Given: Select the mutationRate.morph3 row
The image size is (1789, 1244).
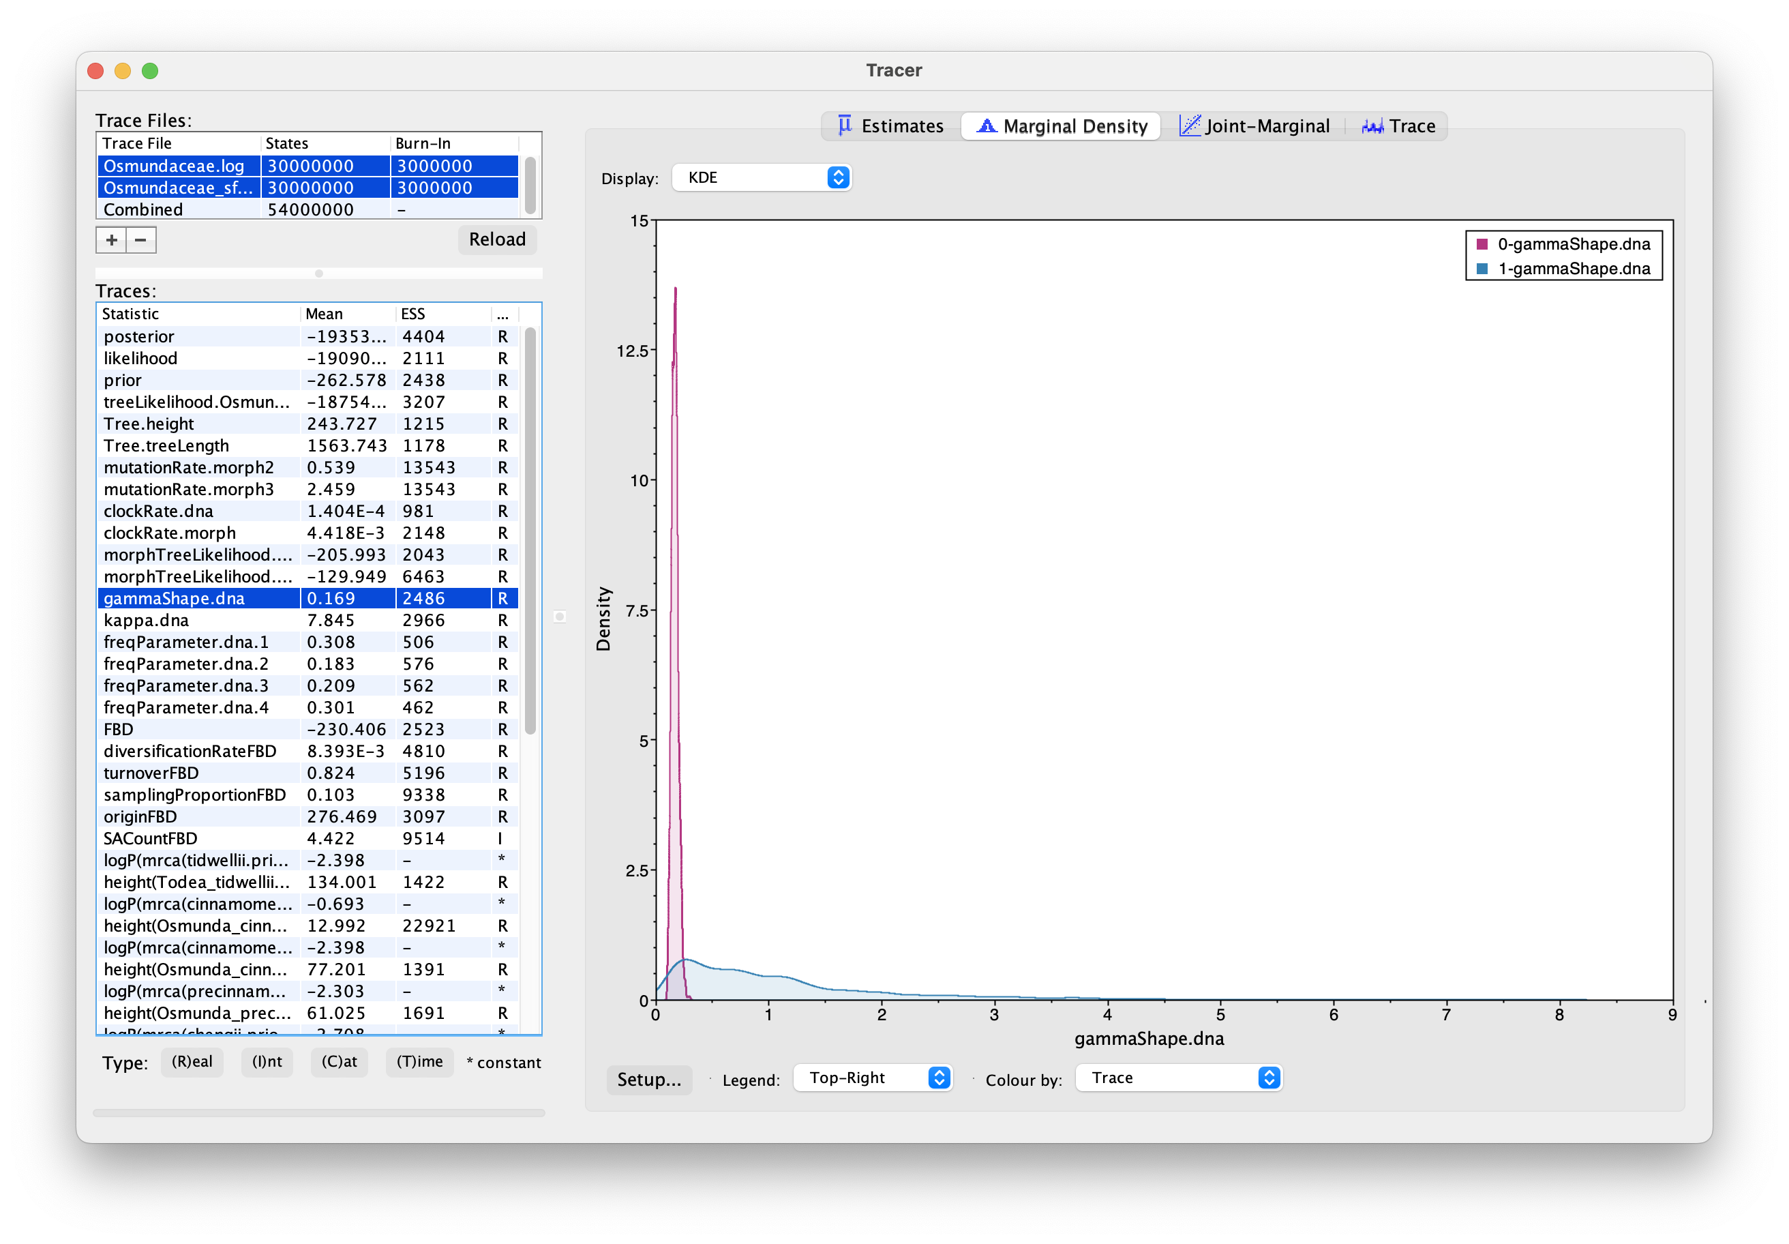Looking at the screenshot, I should [x=307, y=490].
